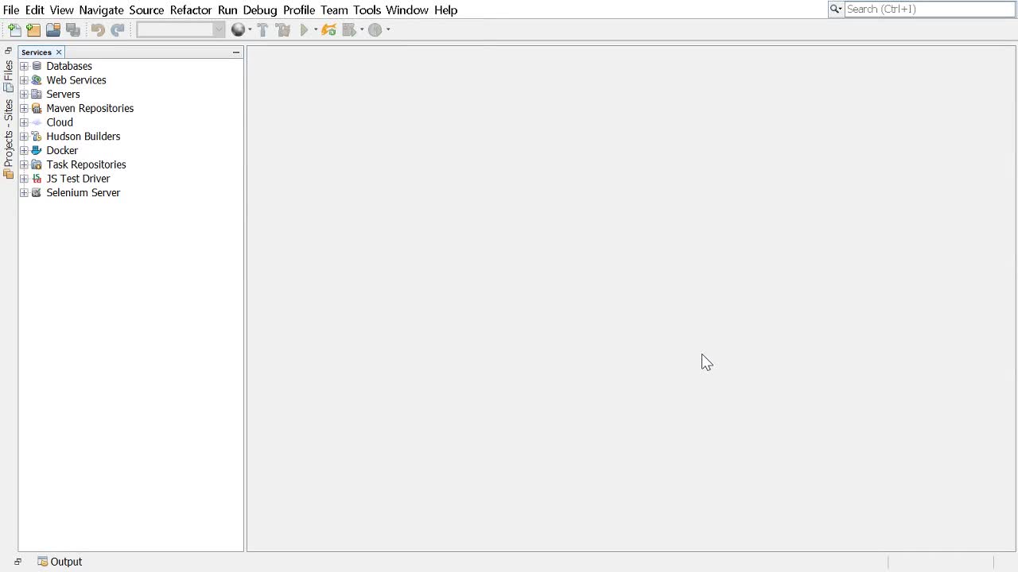Open the dropdown arrow next to globe icon
The height and width of the screenshot is (572, 1018).
250,29
